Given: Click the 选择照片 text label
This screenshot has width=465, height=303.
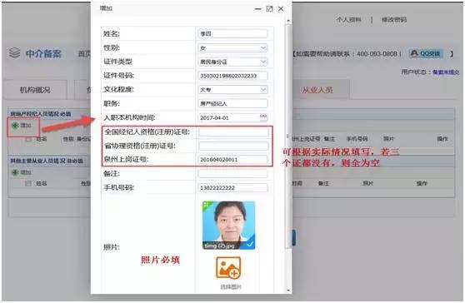Looking at the screenshot, I should [231, 286].
